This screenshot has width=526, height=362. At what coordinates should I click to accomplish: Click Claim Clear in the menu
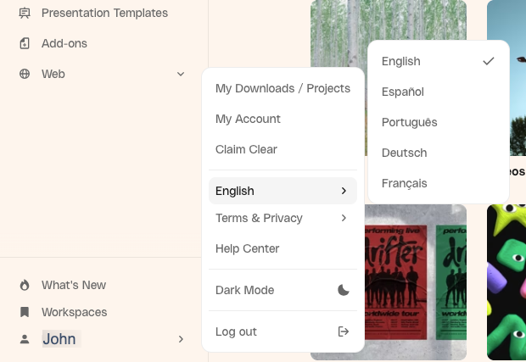pos(246,149)
